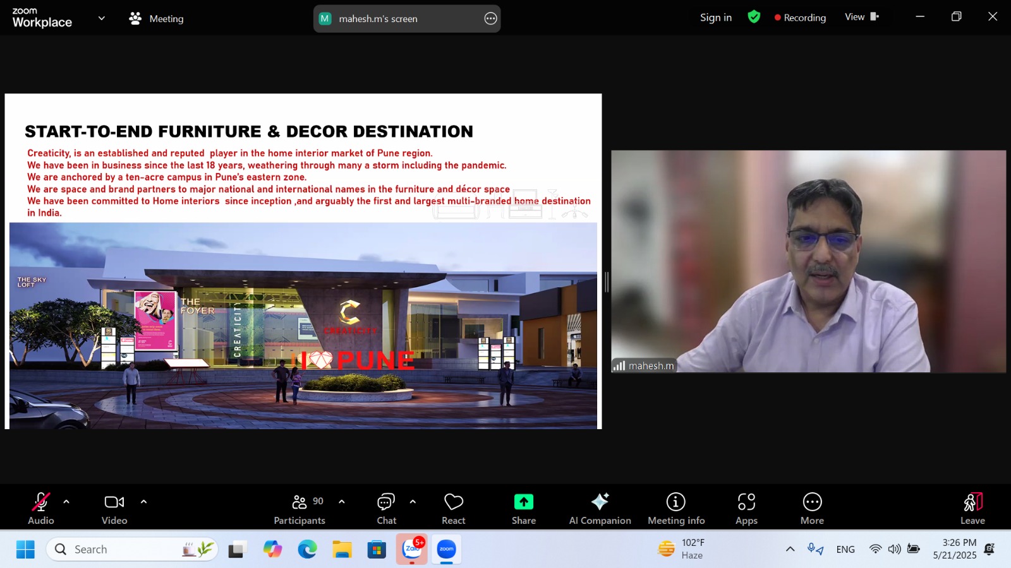Image resolution: width=1011 pixels, height=568 pixels.
Task: Open the React emoji menu
Action: click(453, 508)
